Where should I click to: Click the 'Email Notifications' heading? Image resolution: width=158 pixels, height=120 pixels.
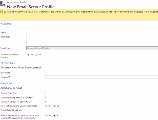tap(11, 110)
